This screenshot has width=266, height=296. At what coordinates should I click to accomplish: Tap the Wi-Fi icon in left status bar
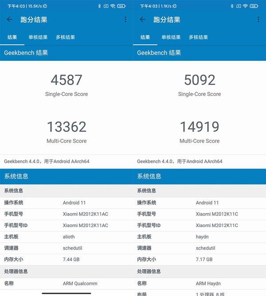pyautogui.click(x=113, y=6)
